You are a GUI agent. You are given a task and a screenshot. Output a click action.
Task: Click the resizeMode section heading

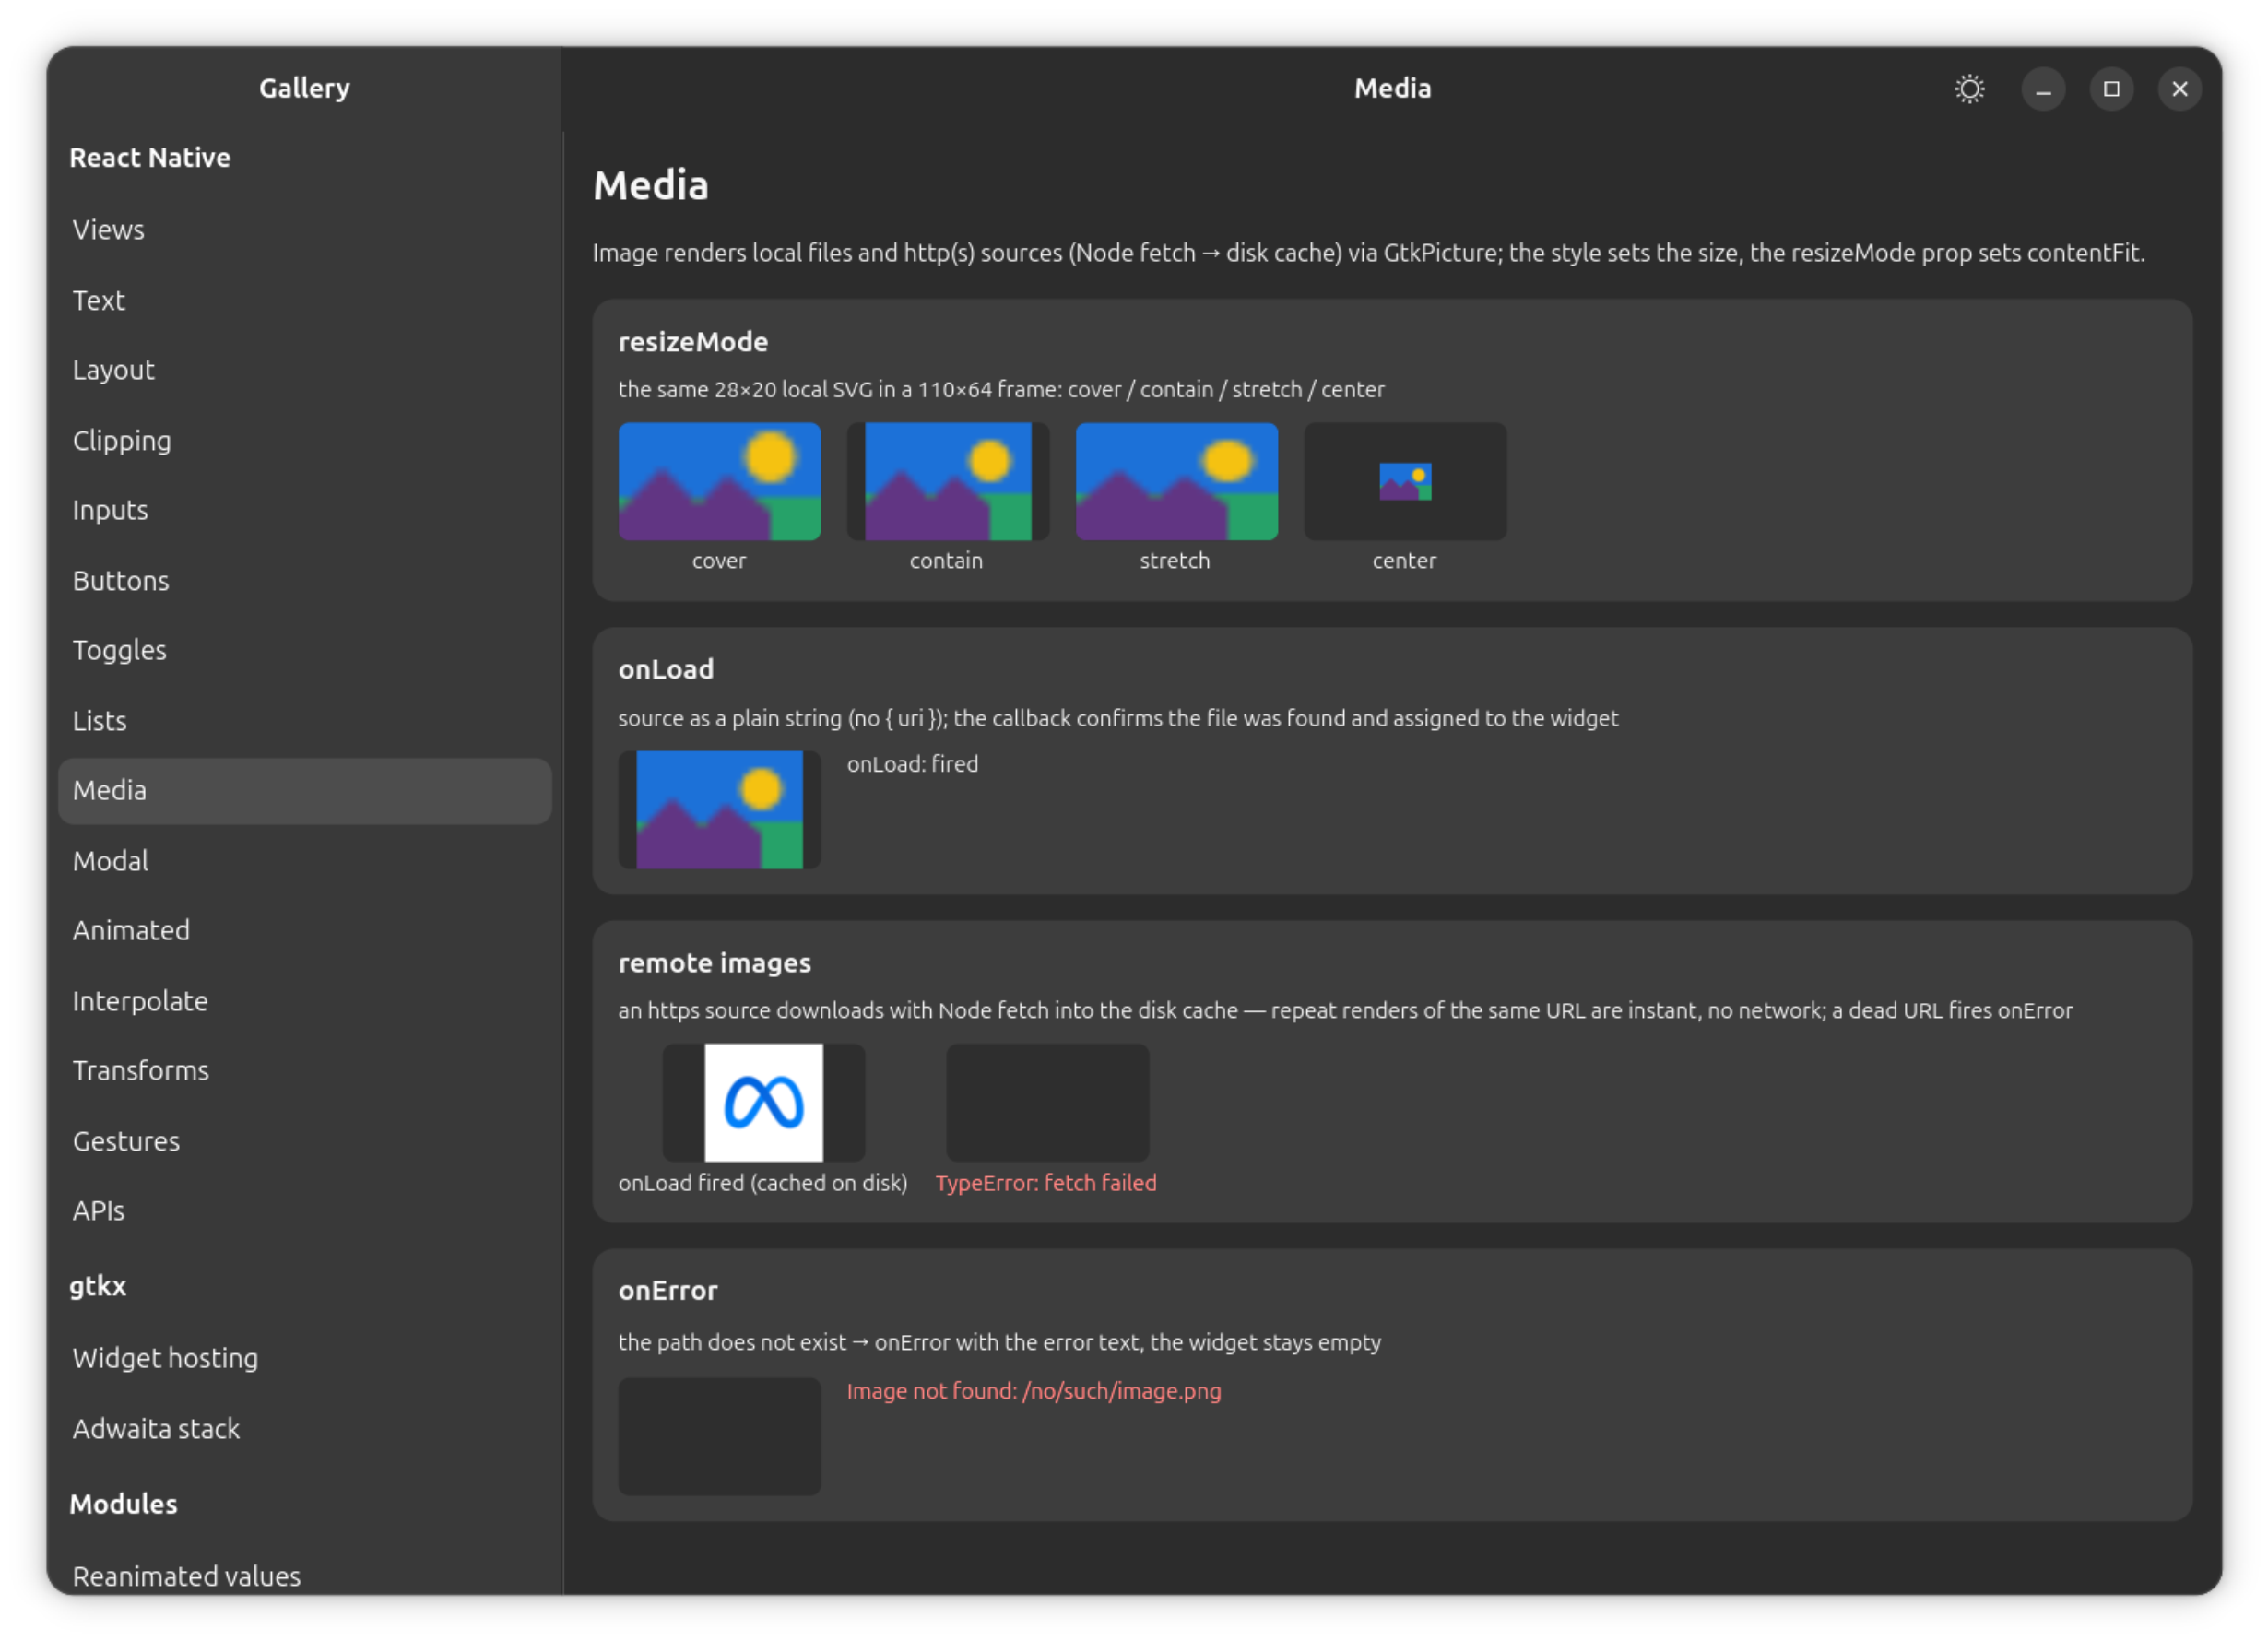coord(693,342)
